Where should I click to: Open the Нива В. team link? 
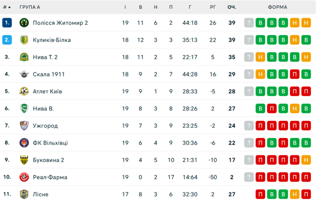tap(43, 109)
